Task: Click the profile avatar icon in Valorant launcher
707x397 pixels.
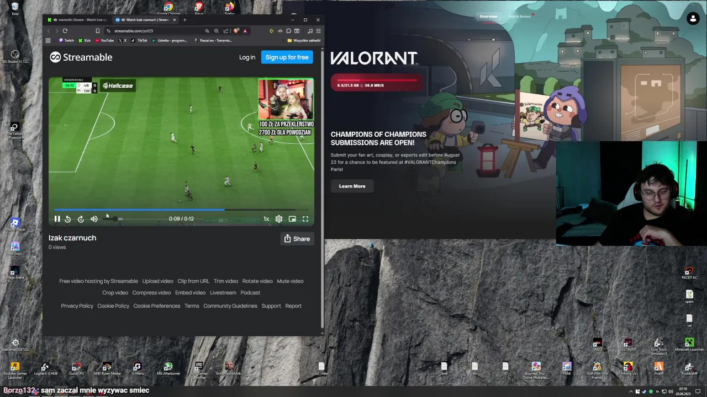Action: tap(693, 19)
